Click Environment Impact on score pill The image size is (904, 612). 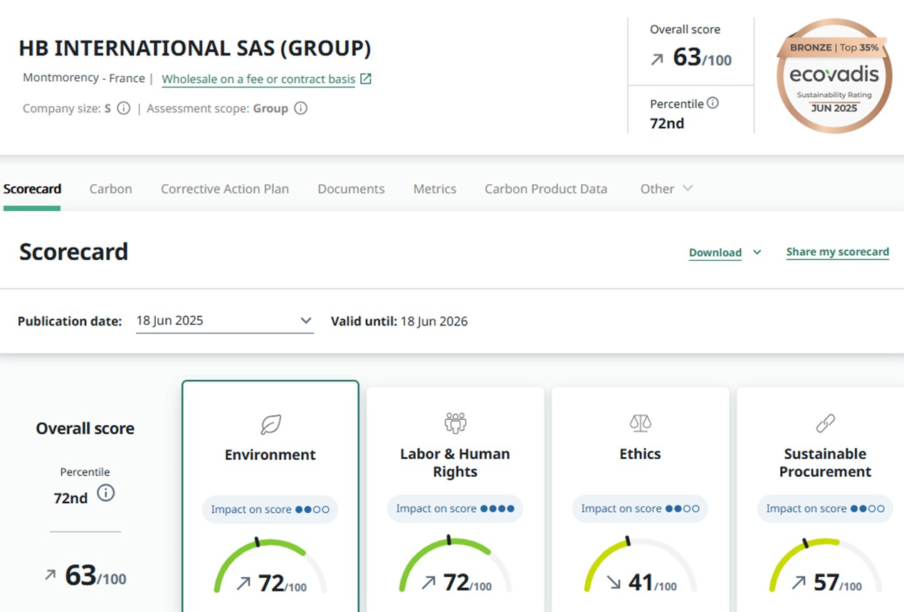point(270,510)
